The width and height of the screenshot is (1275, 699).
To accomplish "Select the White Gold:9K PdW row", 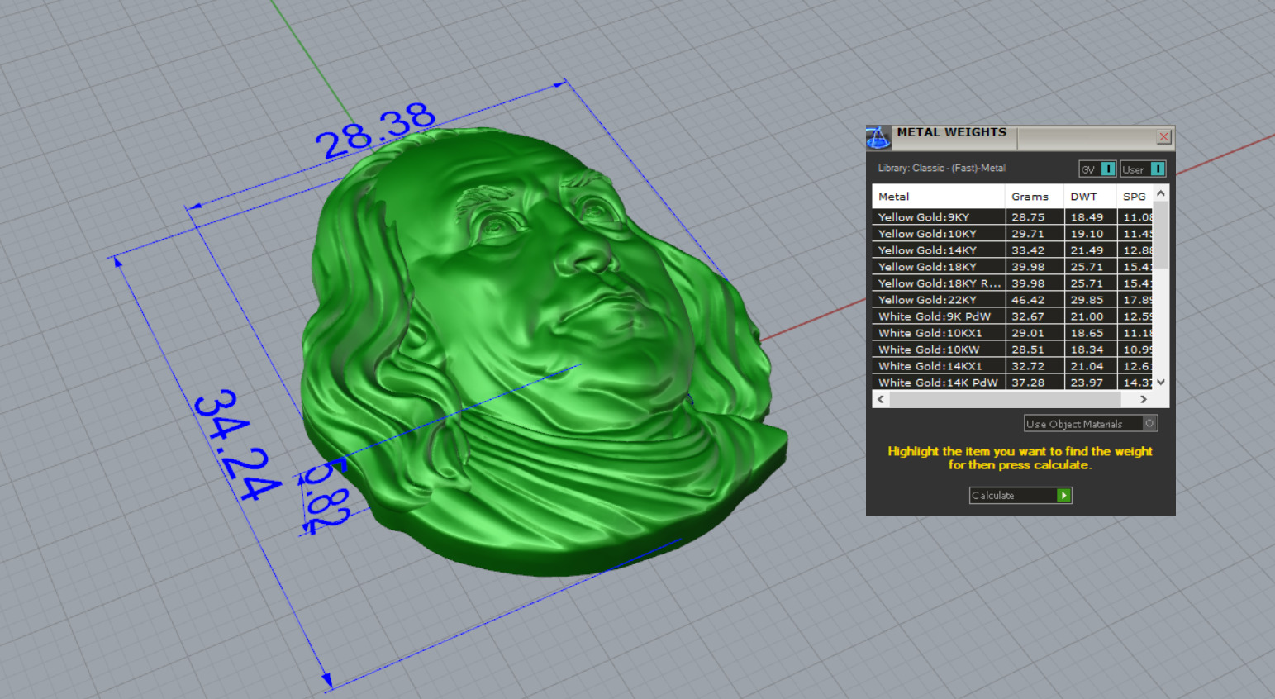I will 1012,316.
